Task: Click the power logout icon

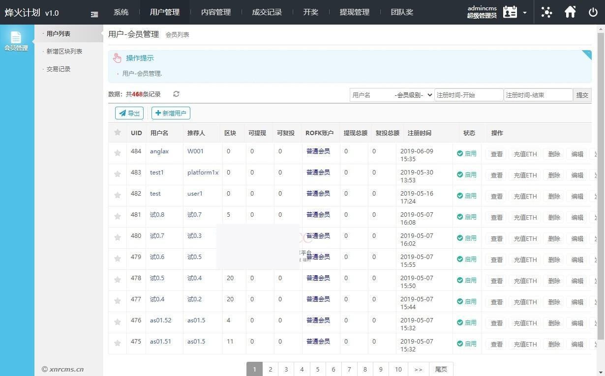Action: point(593,12)
